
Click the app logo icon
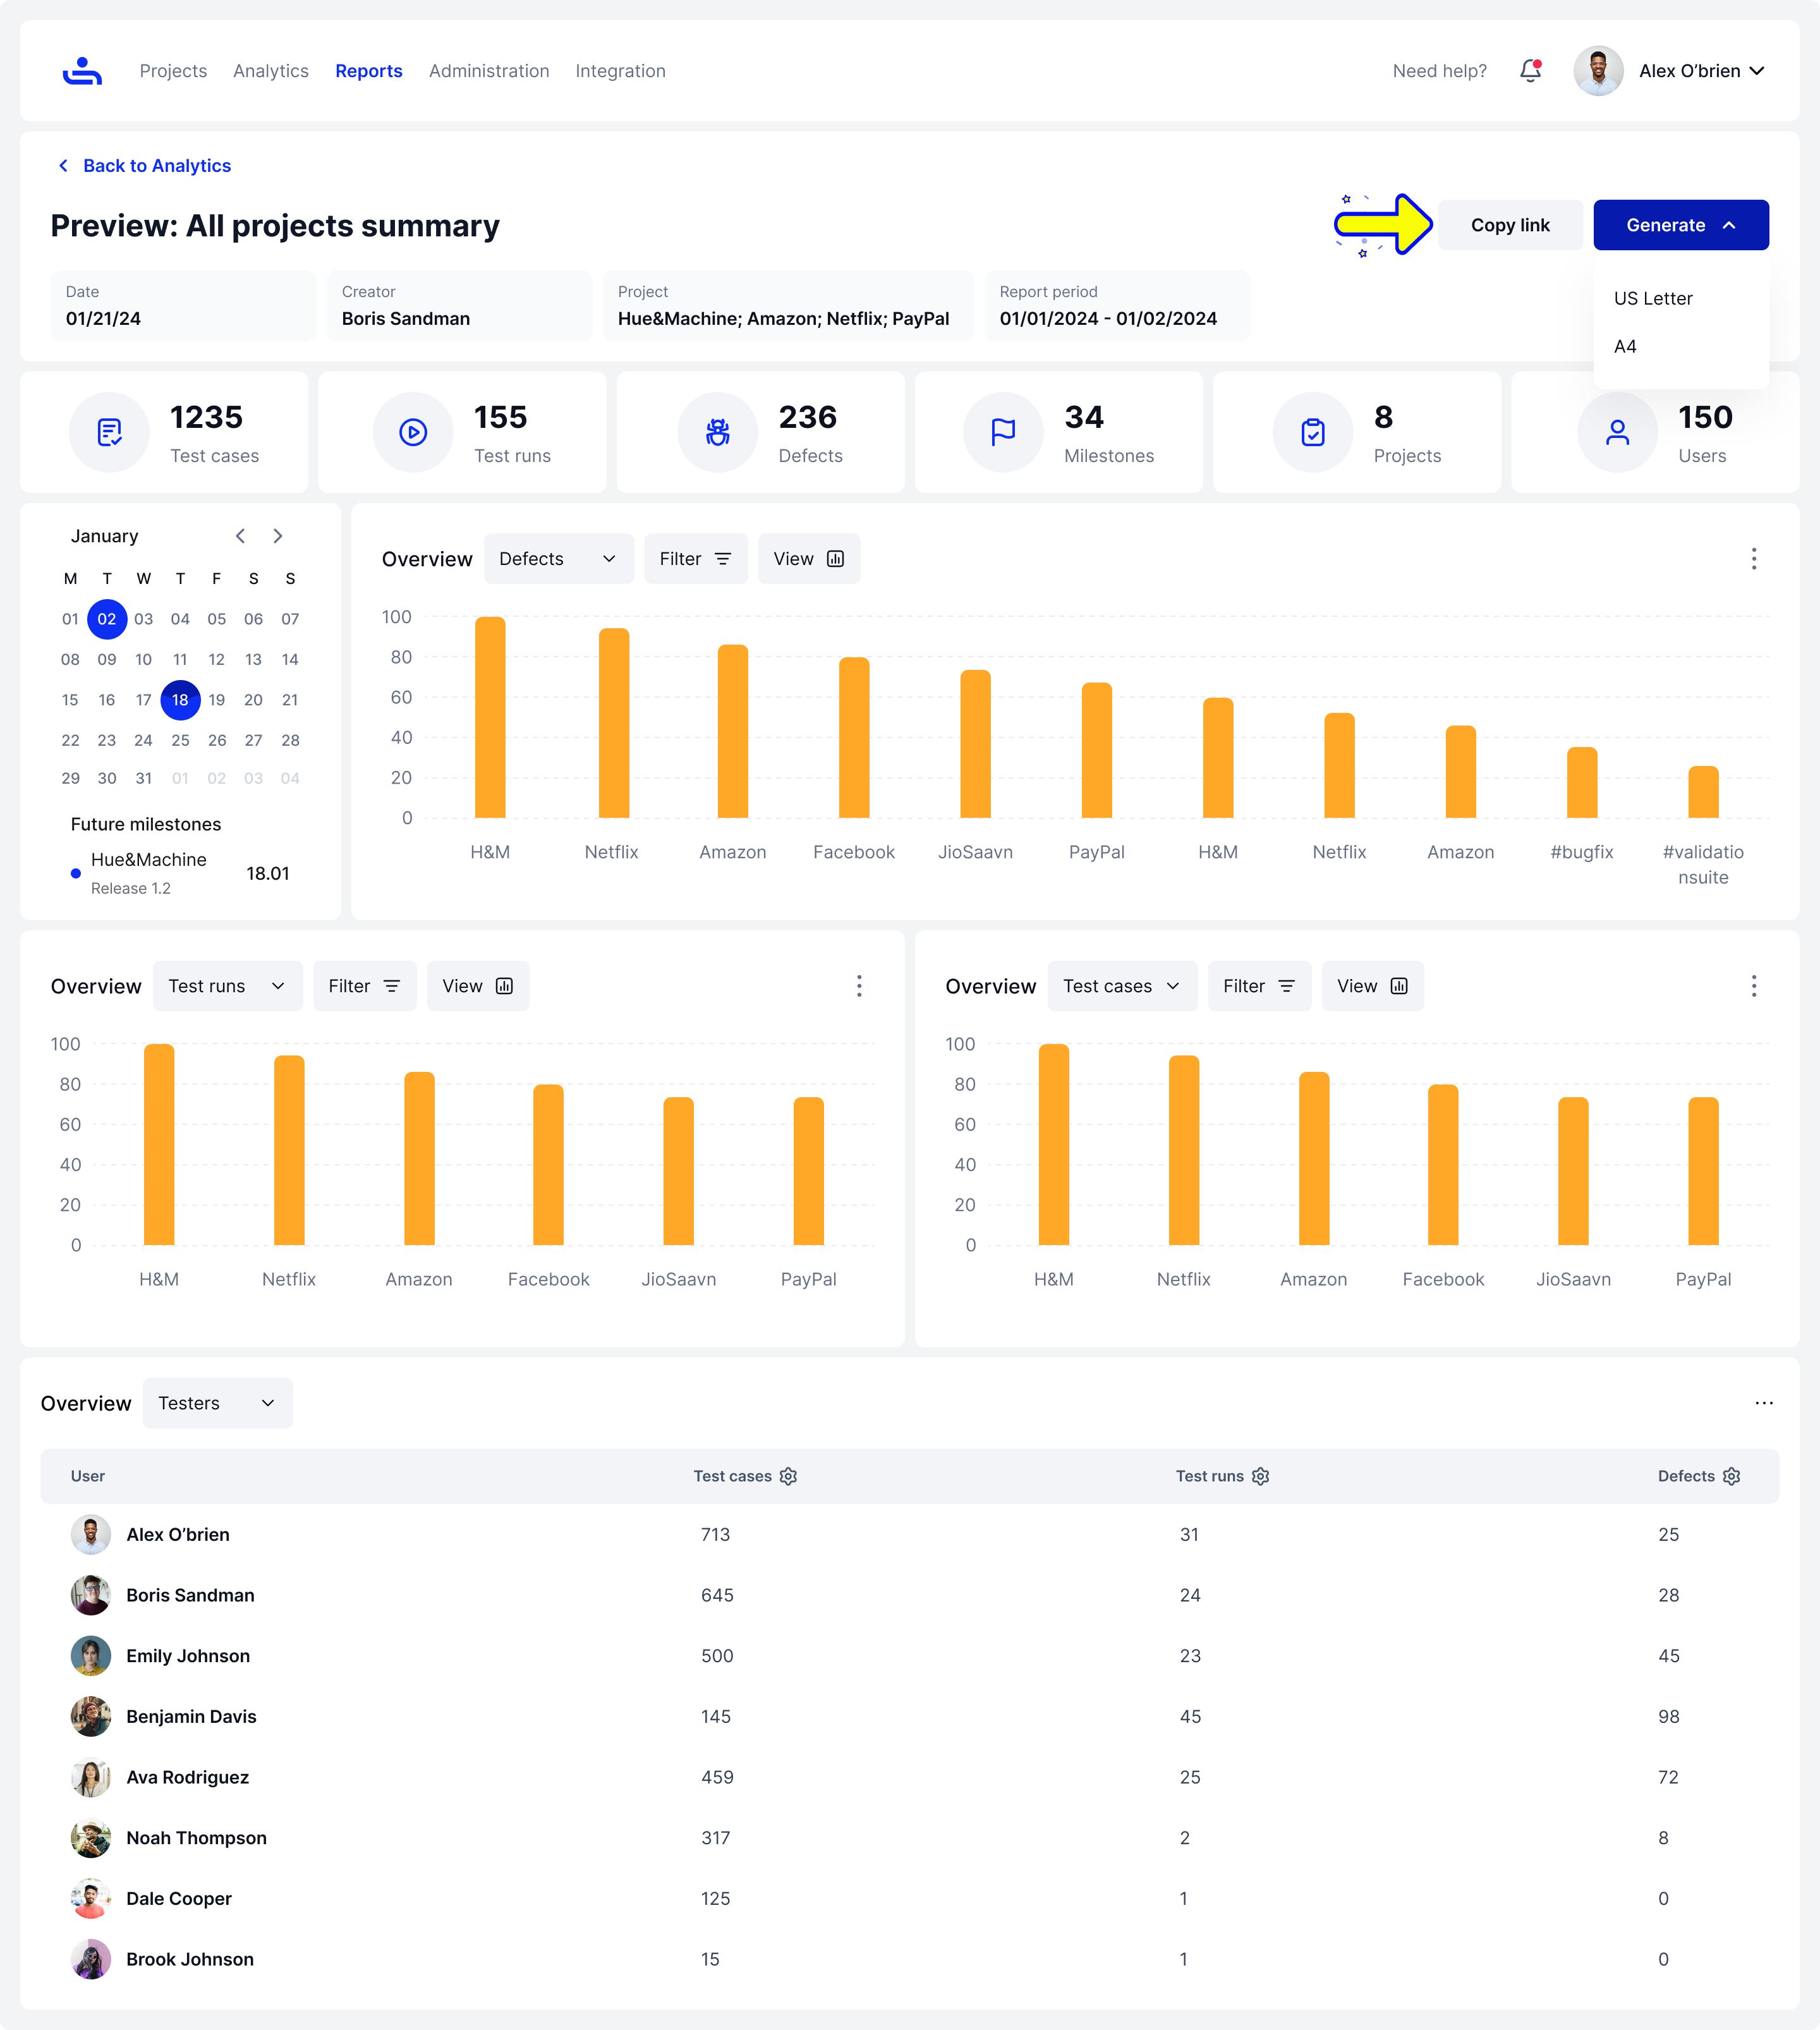(x=82, y=71)
